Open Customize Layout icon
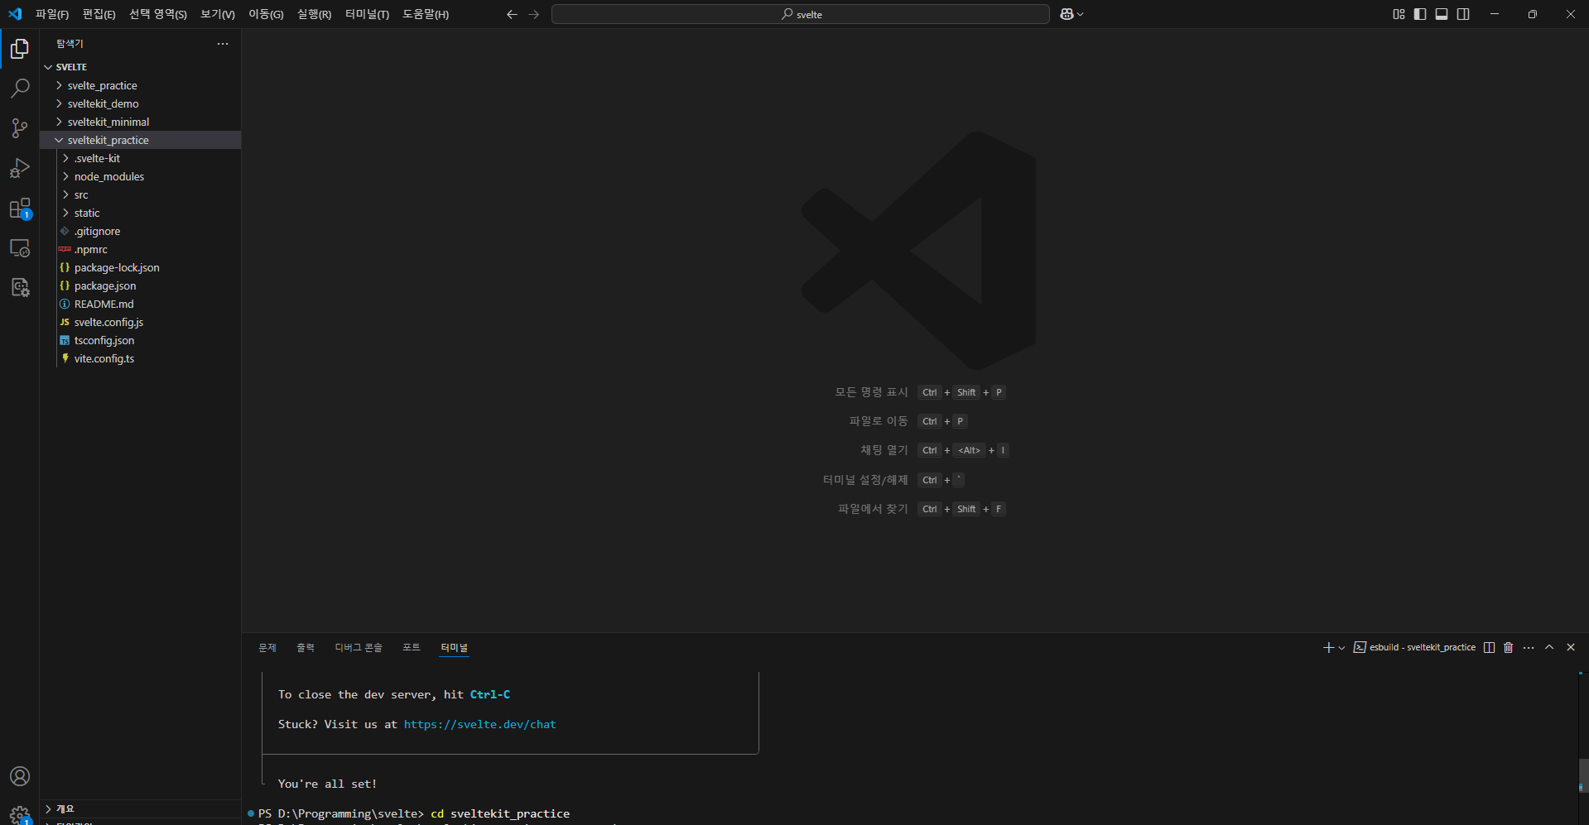The image size is (1589, 825). tap(1399, 14)
